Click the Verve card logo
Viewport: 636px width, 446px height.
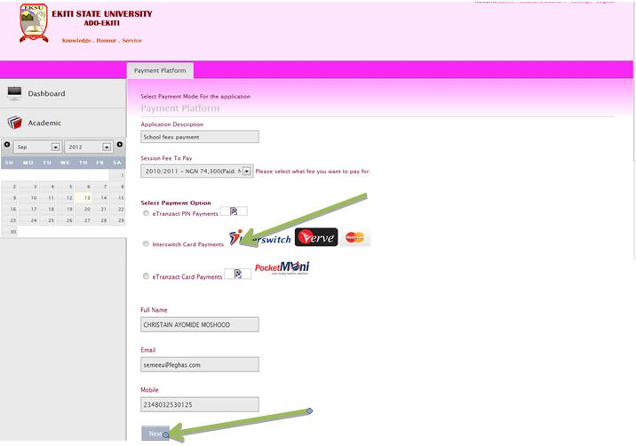(x=316, y=237)
